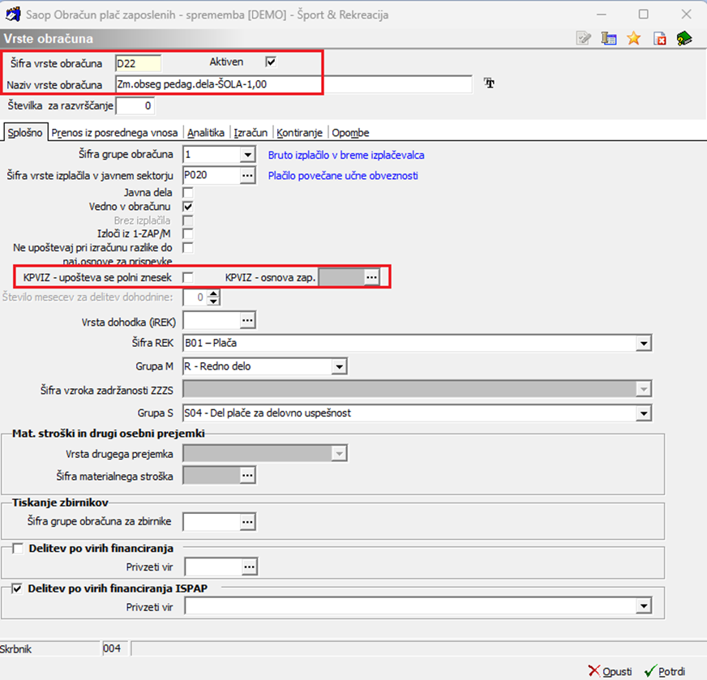707x680 pixels.
Task: Click the document with red X icon
Action: (x=660, y=38)
